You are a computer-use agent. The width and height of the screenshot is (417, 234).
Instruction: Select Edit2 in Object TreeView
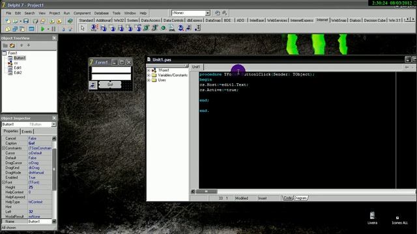pyautogui.click(x=18, y=73)
